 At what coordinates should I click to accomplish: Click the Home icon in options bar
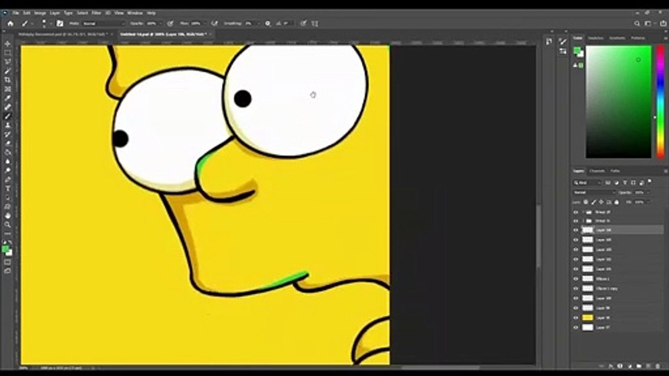coord(10,23)
